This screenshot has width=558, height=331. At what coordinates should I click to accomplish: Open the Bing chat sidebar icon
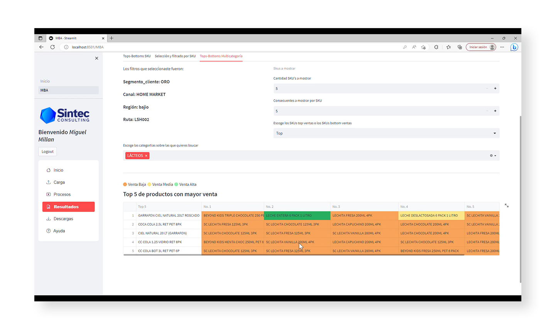pyautogui.click(x=514, y=47)
